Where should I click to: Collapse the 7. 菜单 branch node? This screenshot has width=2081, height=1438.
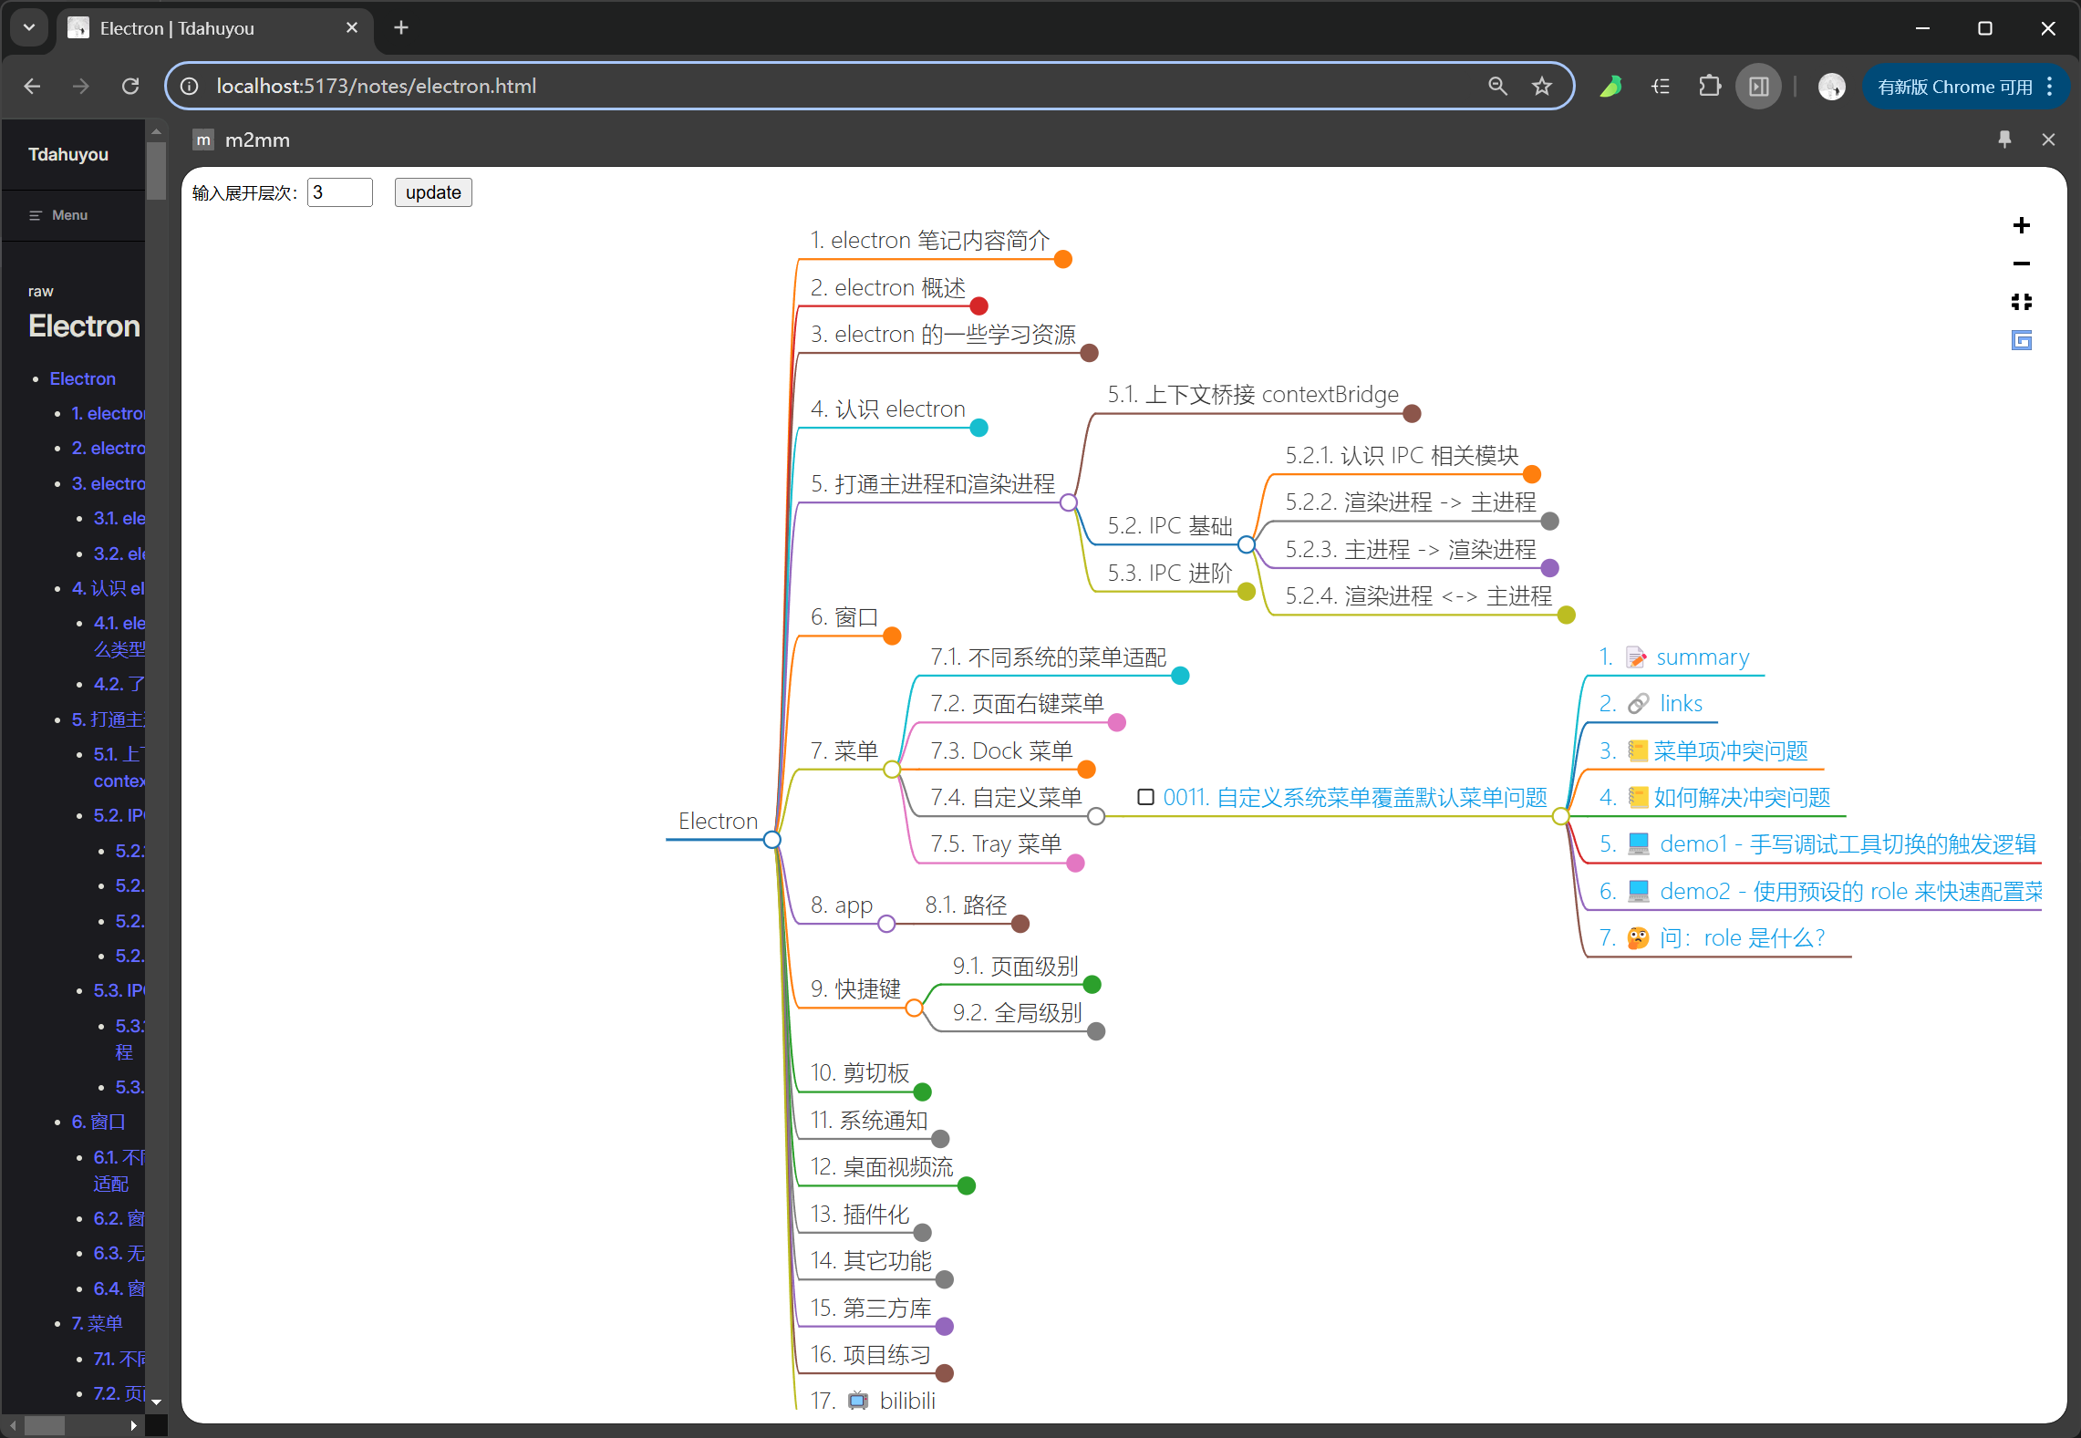(x=892, y=770)
